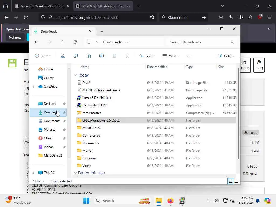The width and height of the screenshot is (276, 207).
Task: Add a new File Explorer tab
Action: 102,32
